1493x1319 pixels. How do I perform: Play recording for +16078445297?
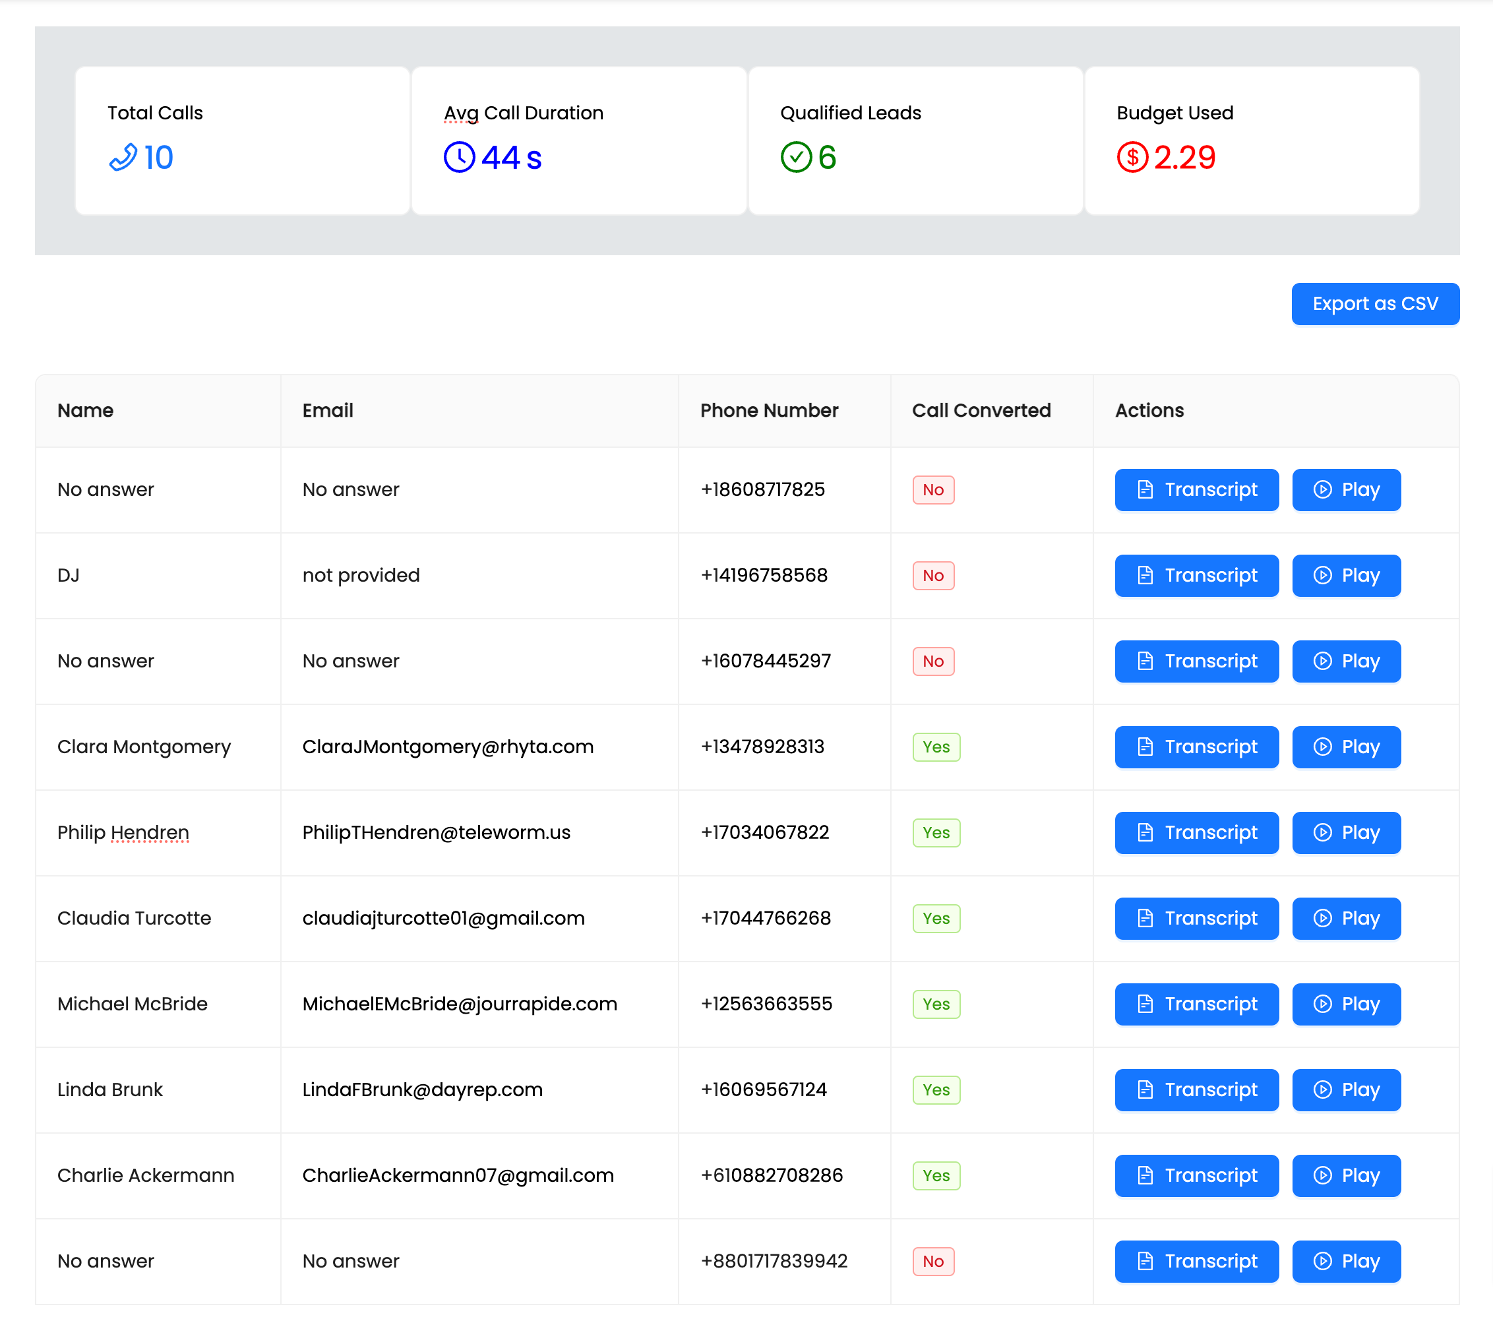(1346, 661)
